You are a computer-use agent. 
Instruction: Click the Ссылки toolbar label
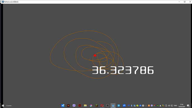coord(9,105)
